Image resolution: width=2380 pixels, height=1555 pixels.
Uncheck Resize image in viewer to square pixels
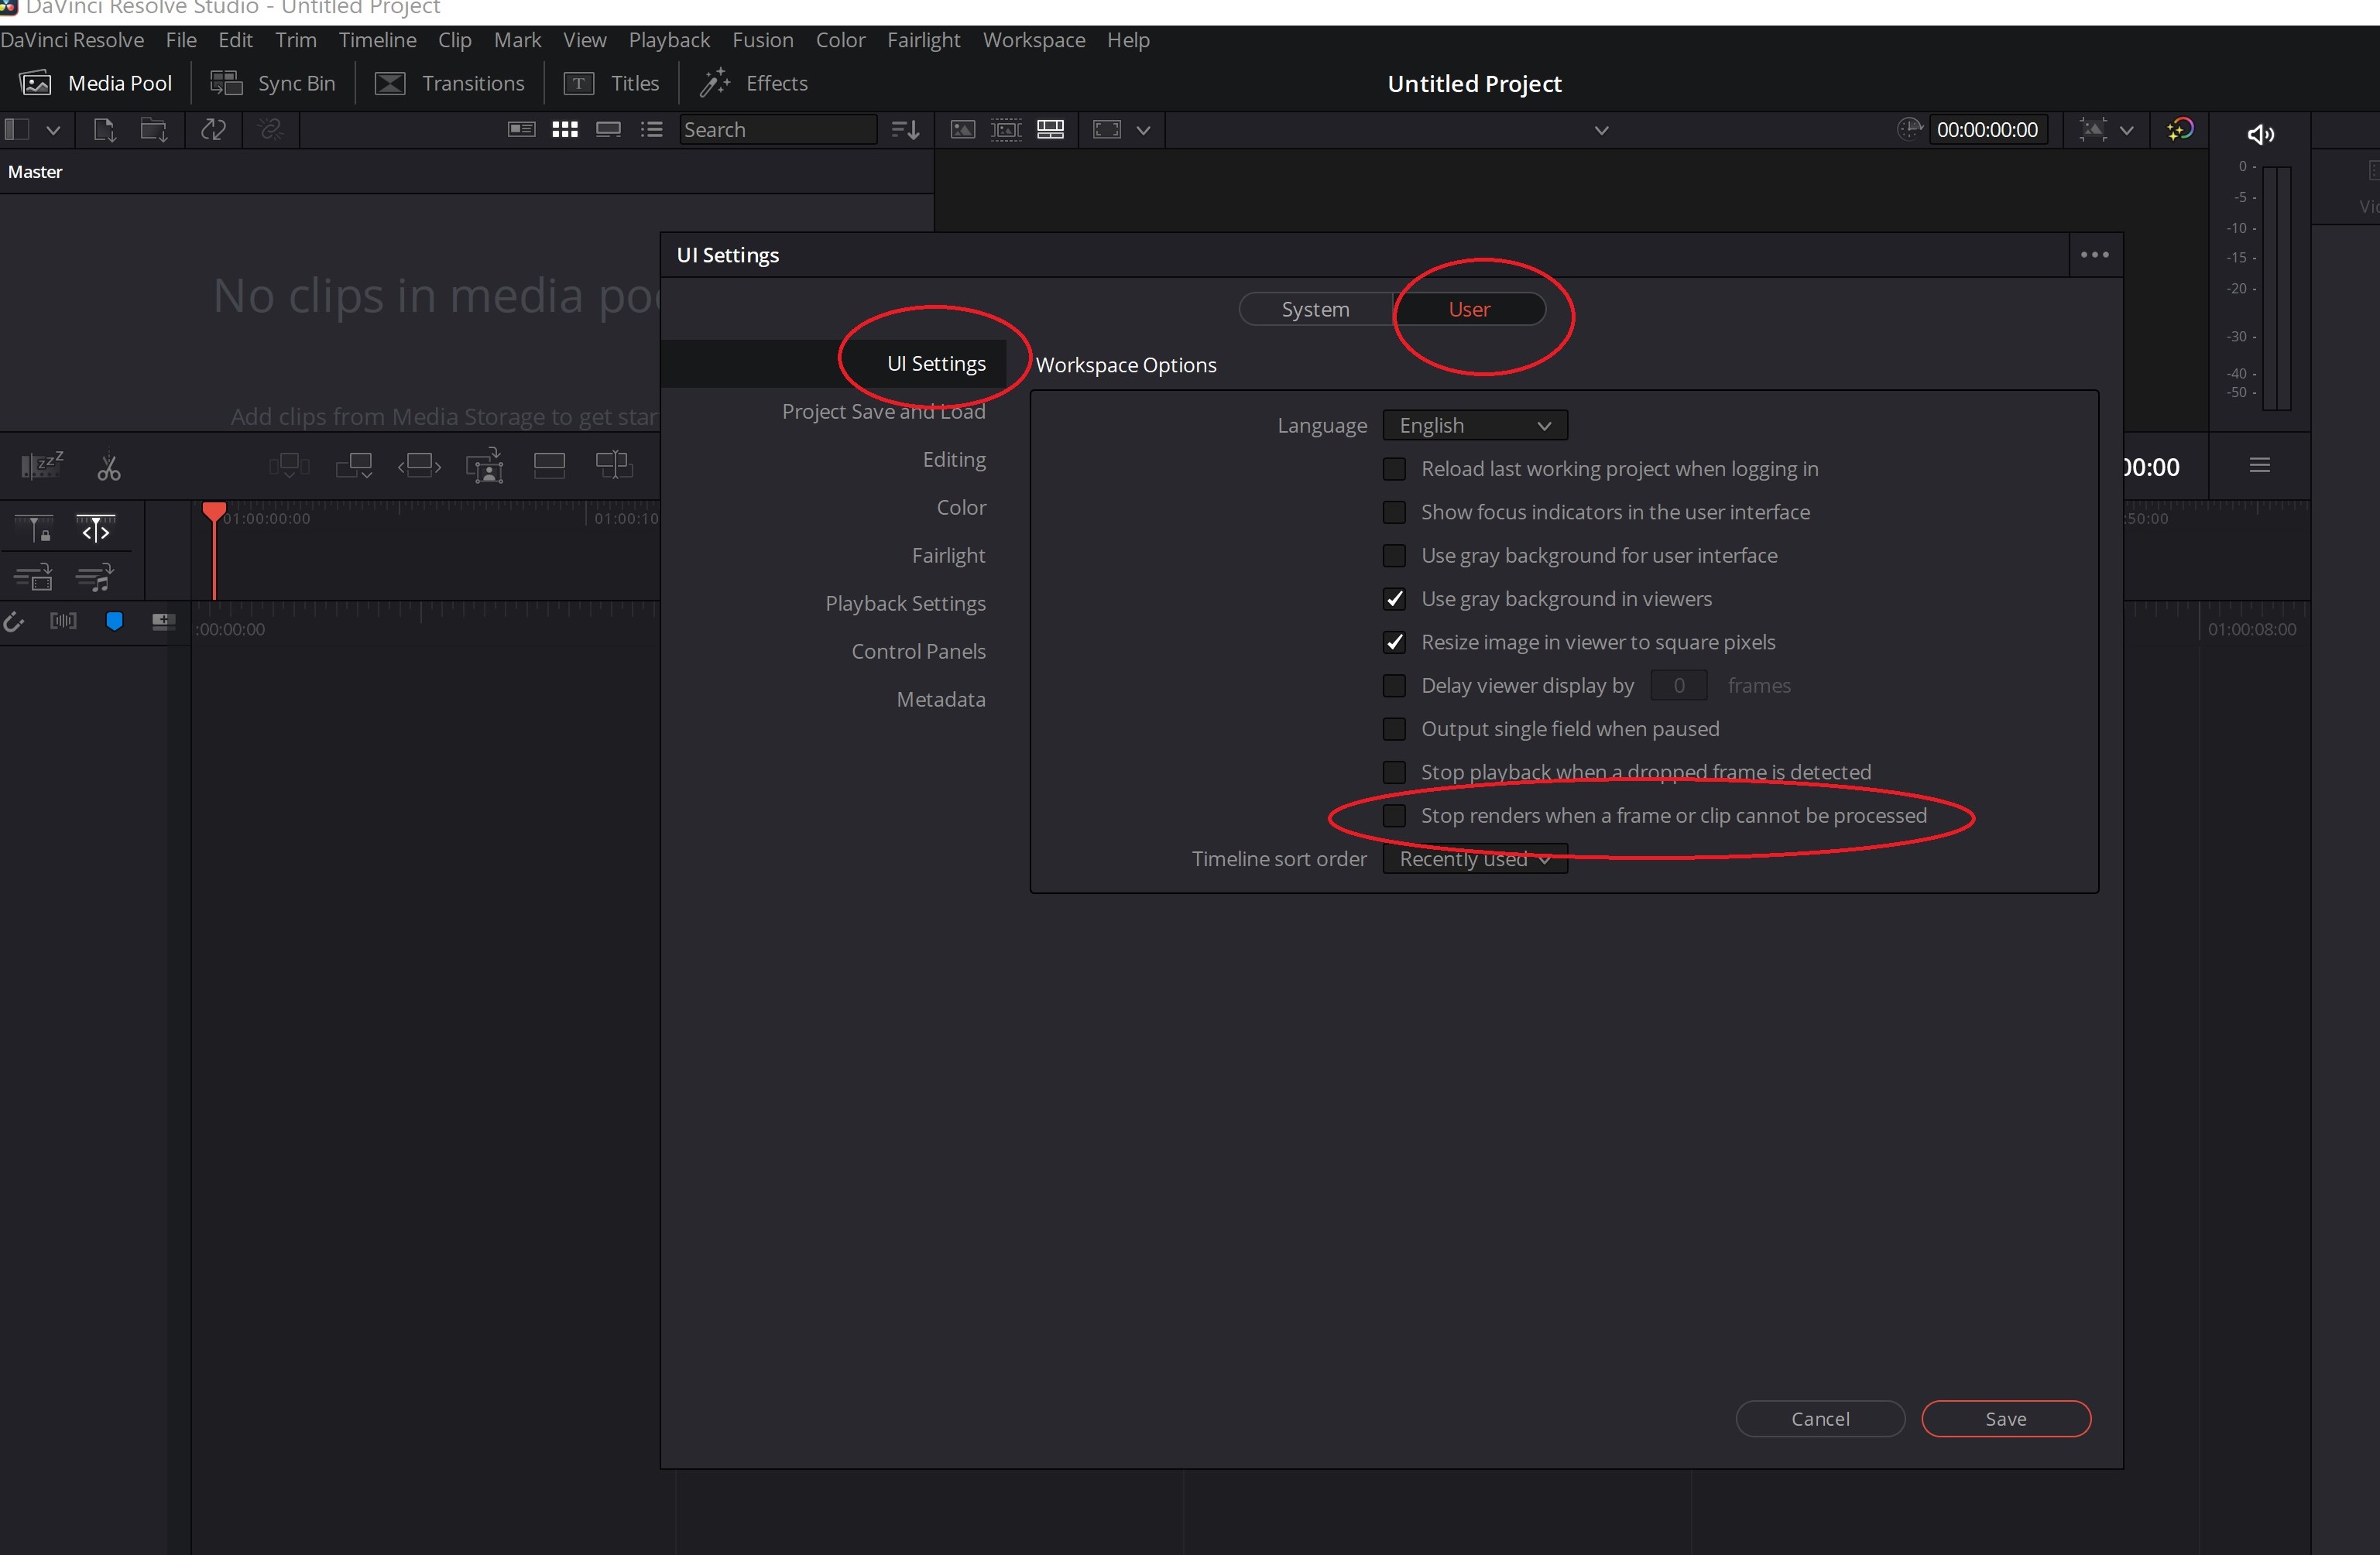pos(1393,642)
